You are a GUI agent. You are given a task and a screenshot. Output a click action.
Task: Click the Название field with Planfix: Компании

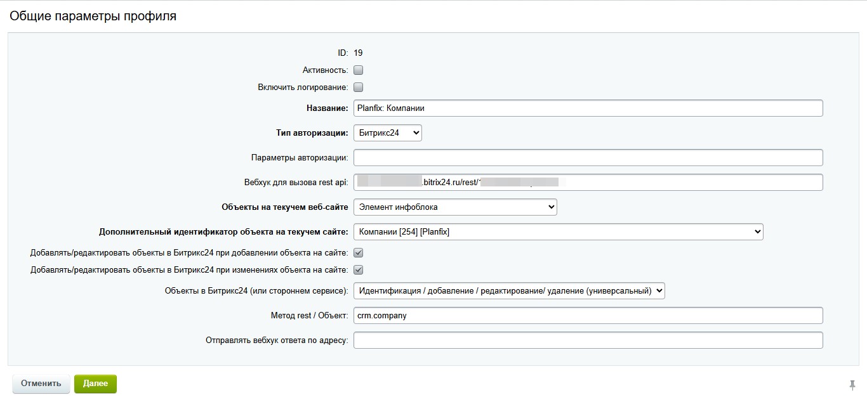click(x=588, y=108)
